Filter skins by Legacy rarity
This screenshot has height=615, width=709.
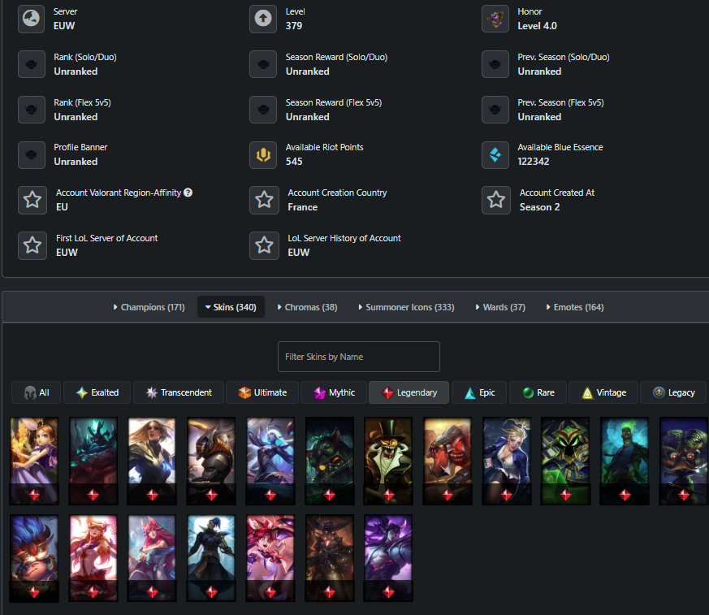[673, 392]
